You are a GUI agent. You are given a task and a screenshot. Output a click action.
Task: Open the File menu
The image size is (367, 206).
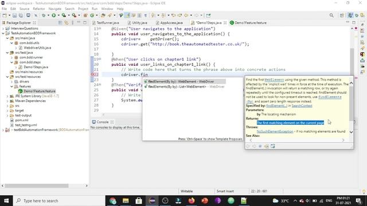[4, 9]
